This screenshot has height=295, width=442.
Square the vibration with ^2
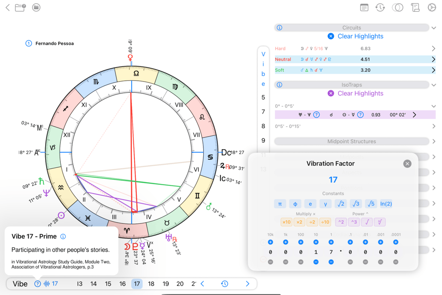click(x=341, y=222)
